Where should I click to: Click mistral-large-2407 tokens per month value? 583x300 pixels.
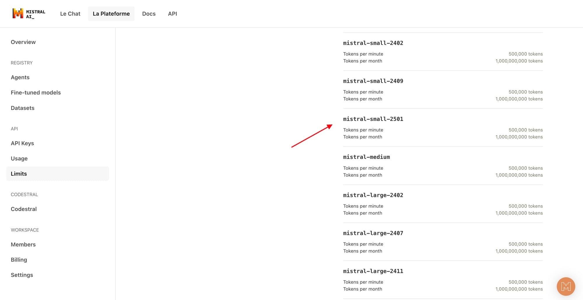coord(519,251)
